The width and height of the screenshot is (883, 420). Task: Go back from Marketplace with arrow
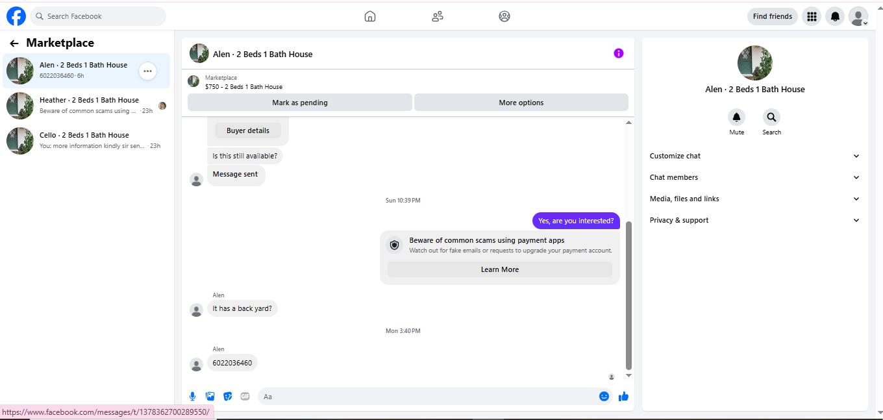click(x=14, y=43)
